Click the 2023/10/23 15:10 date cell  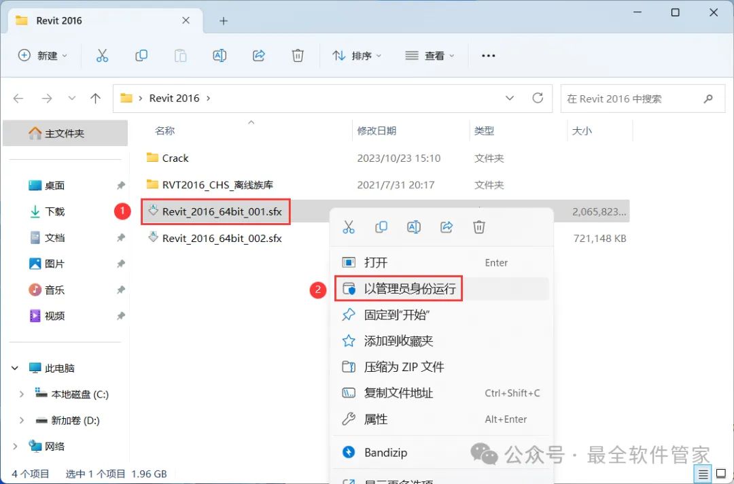[399, 158]
